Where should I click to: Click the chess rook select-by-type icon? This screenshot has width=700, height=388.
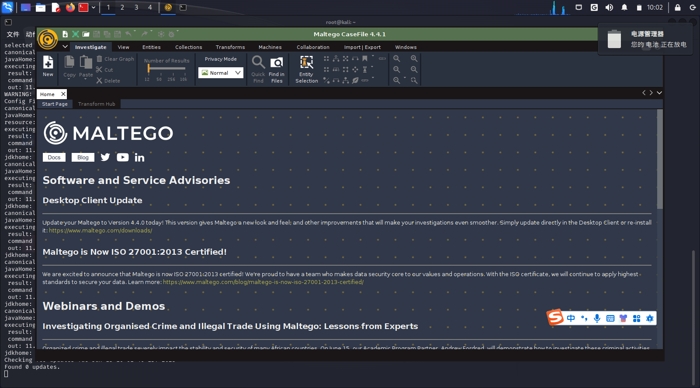coord(365,69)
